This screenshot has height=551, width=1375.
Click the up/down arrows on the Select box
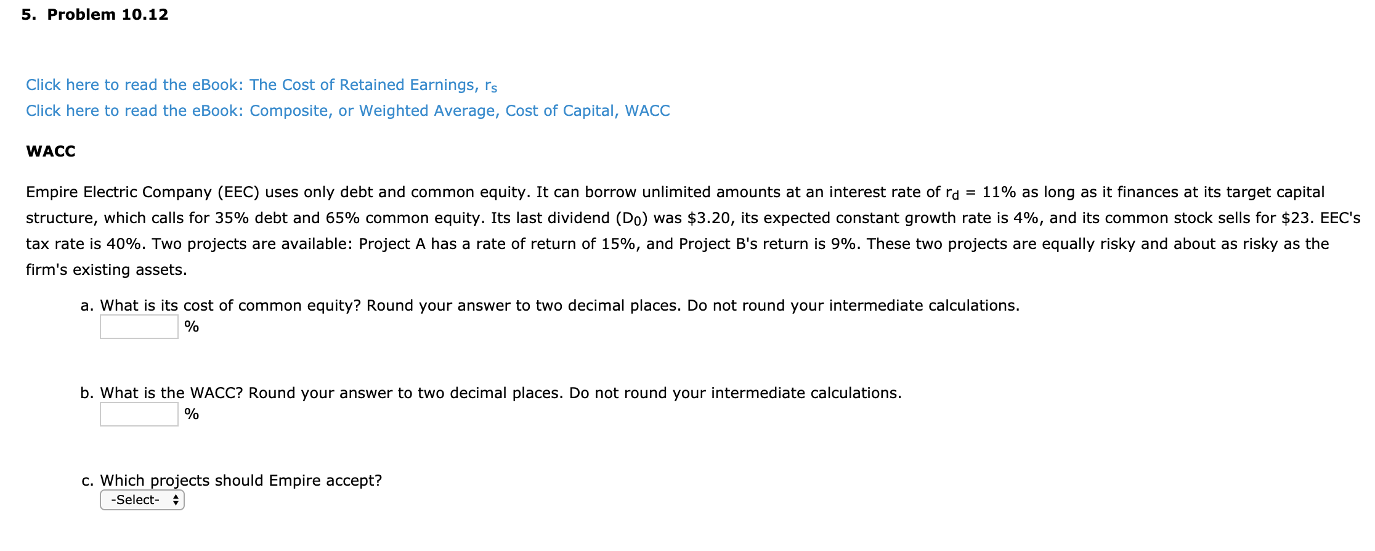pyautogui.click(x=176, y=500)
